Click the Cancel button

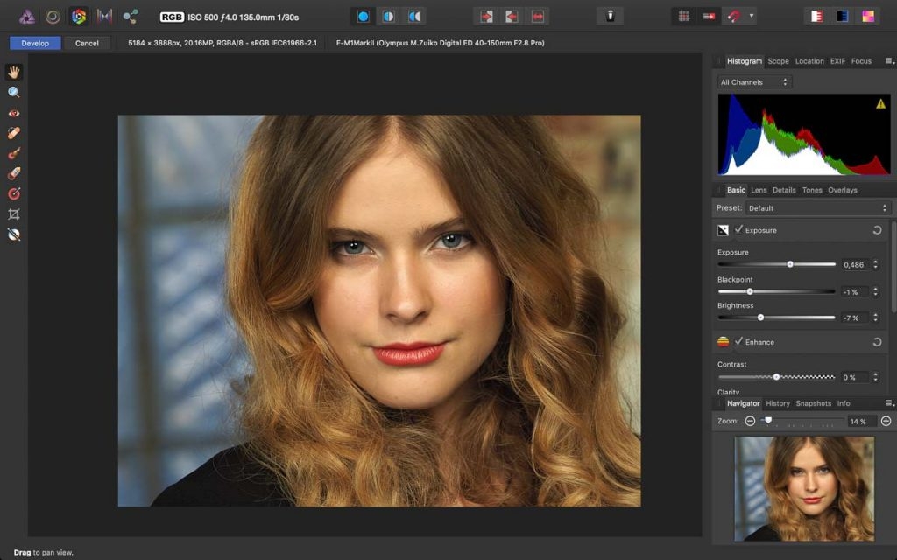(x=87, y=43)
